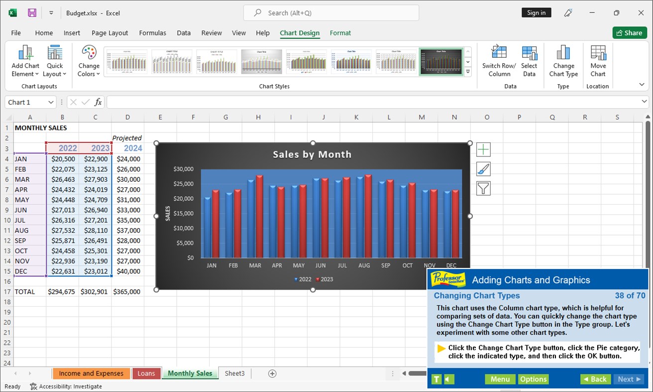Image resolution: width=653 pixels, height=392 pixels.
Task: Click the Add Chart Element icon
Action: [24, 60]
